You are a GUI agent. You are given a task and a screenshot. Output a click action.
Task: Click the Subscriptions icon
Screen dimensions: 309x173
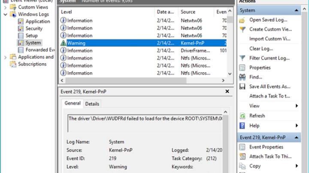tap(13, 64)
